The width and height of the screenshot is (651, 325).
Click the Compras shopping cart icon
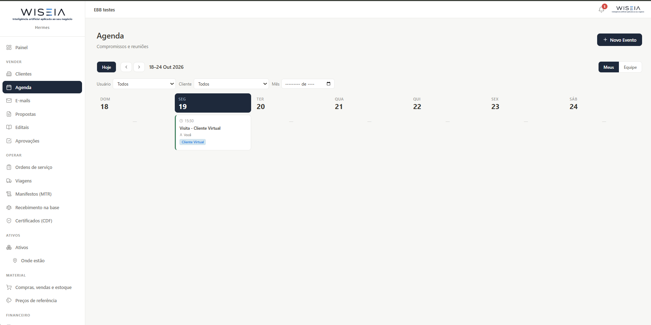click(x=9, y=287)
